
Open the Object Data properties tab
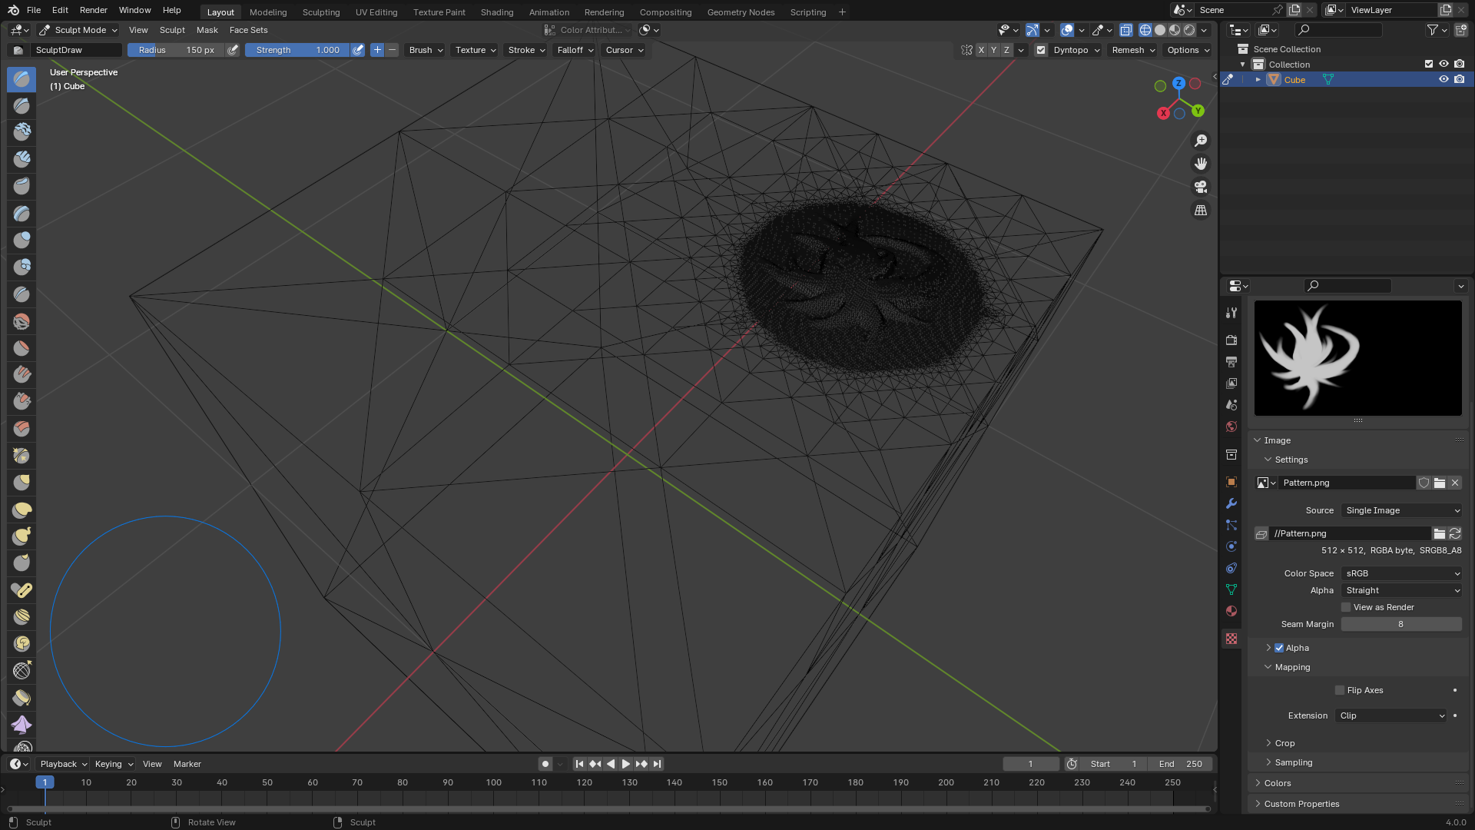(1231, 589)
